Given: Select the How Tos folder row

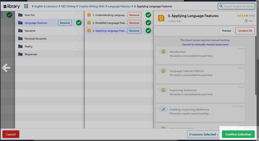Looking at the screenshot, I should pyautogui.click(x=50, y=15).
